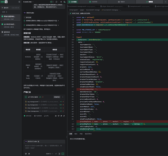Collapse the left sidebar panel icon
The image size is (168, 156).
point(19,2)
